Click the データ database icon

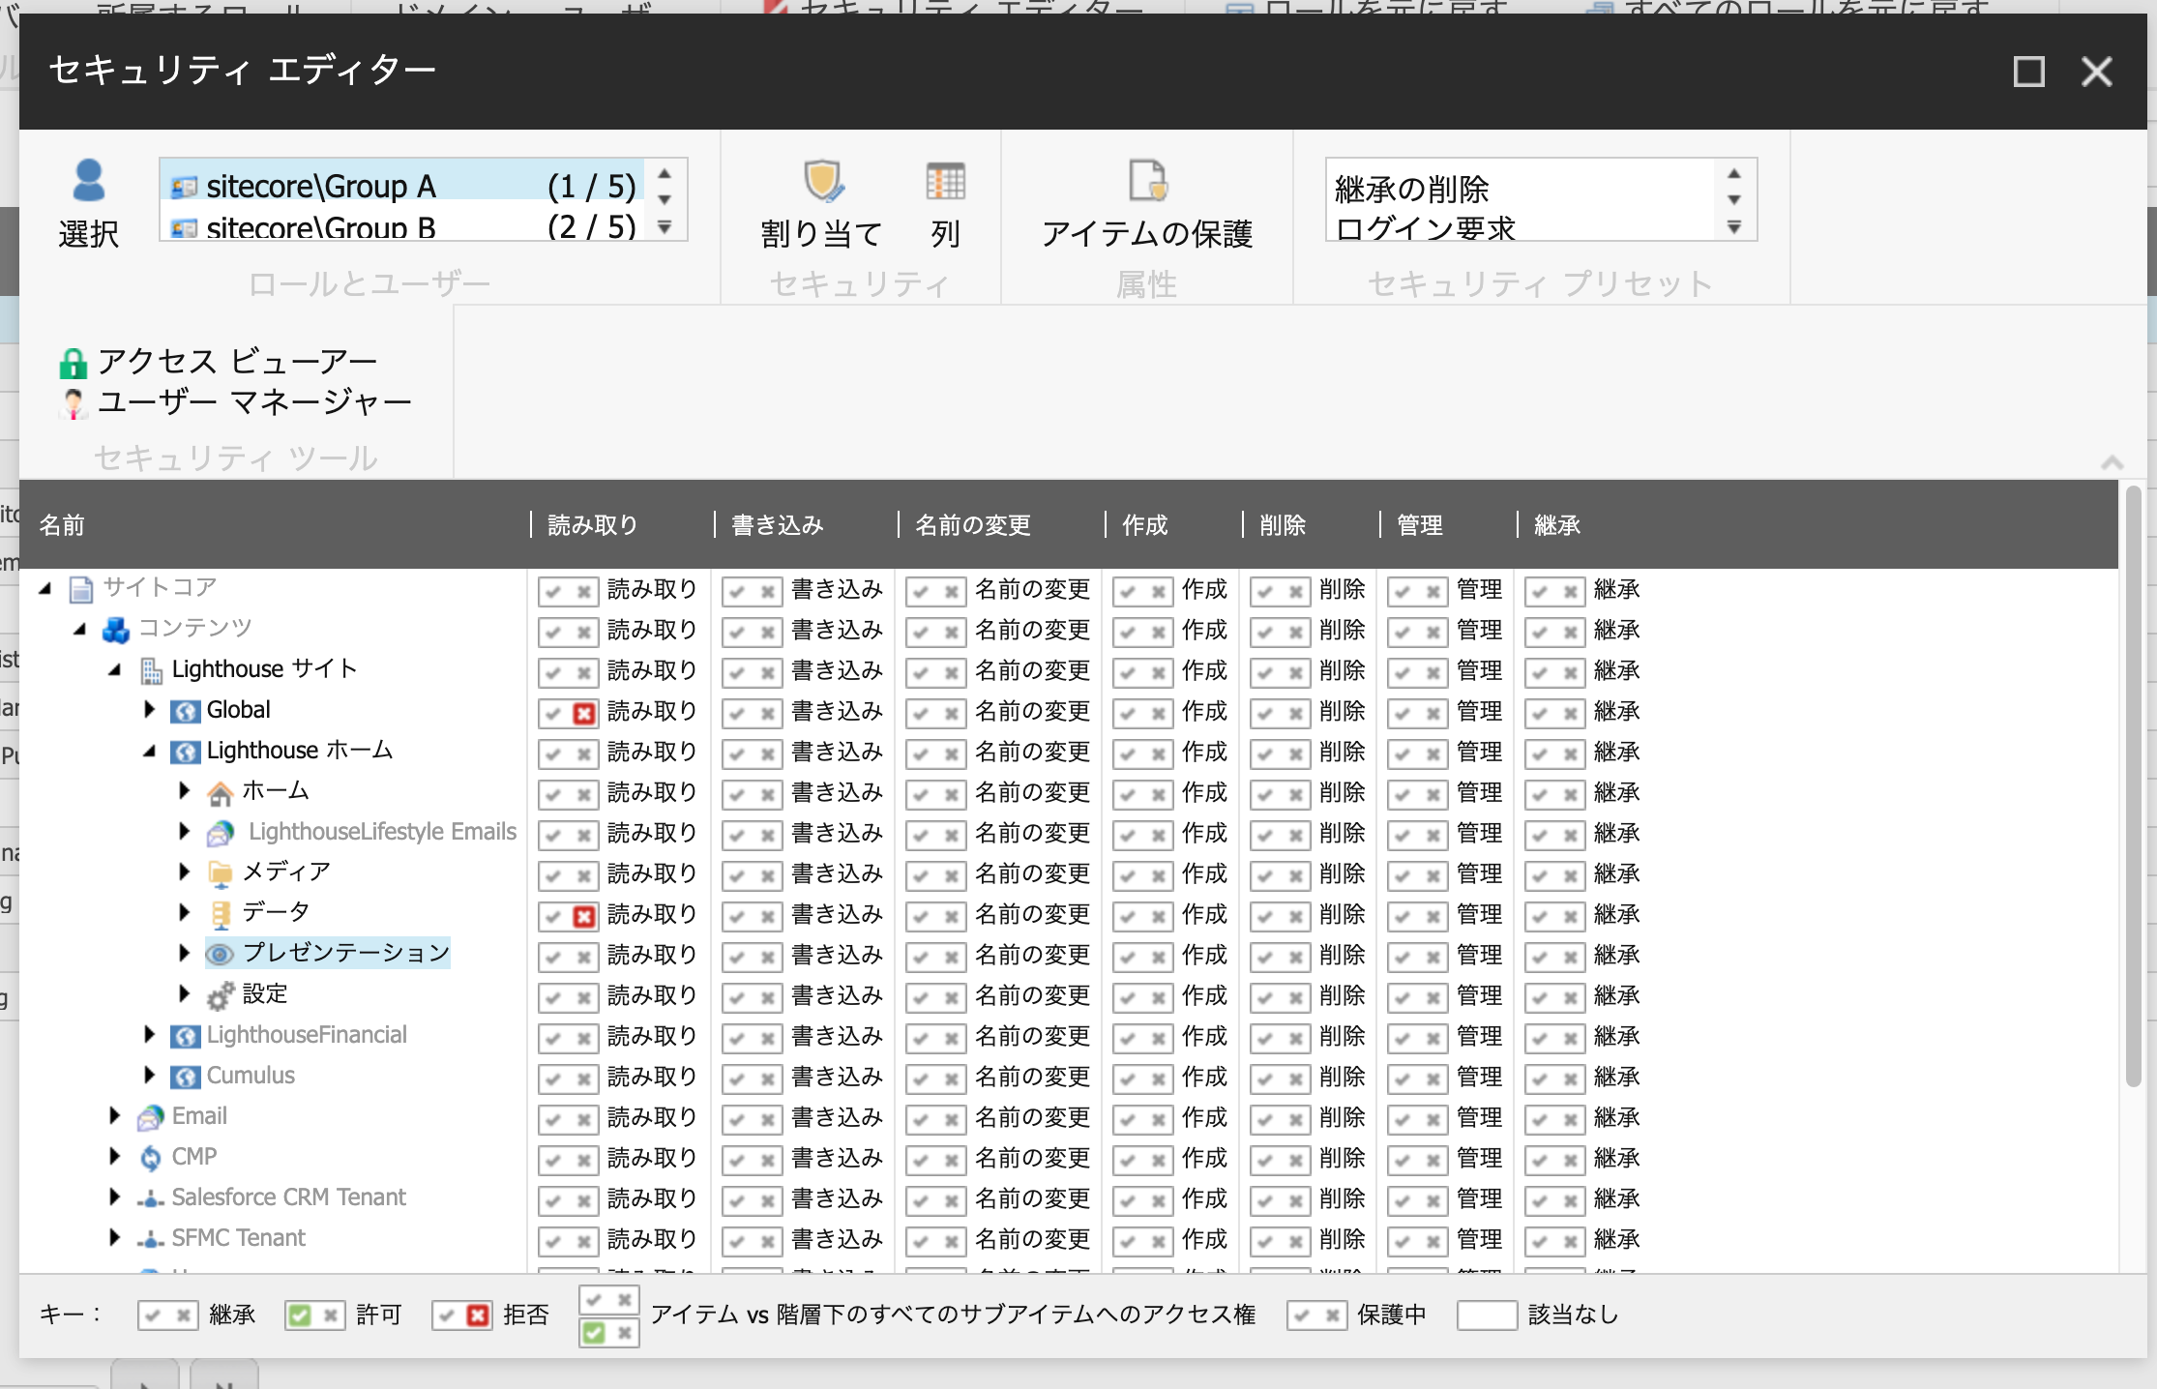pos(221,914)
